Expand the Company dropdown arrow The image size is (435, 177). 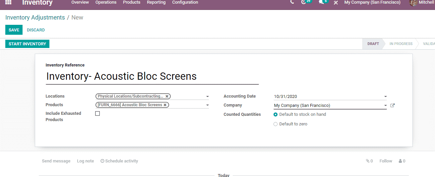(385, 106)
